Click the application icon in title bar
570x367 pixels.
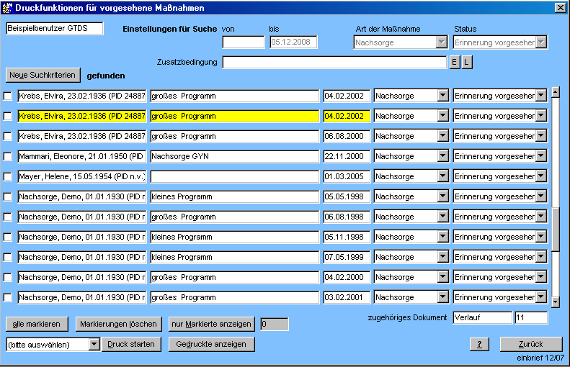[8, 7]
